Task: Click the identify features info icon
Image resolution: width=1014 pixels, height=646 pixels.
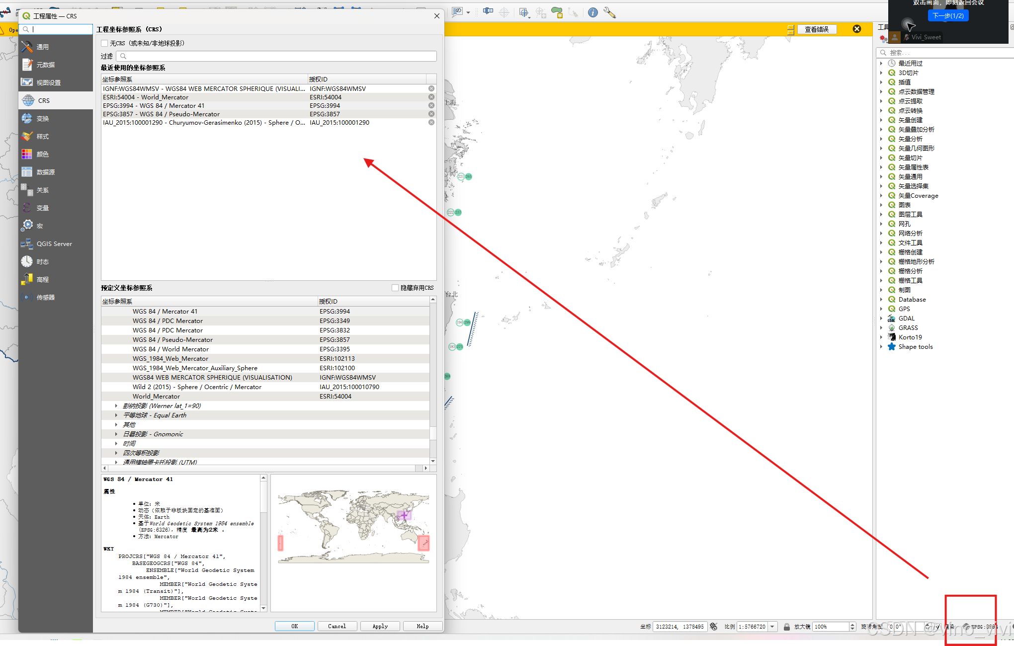Action: click(592, 13)
